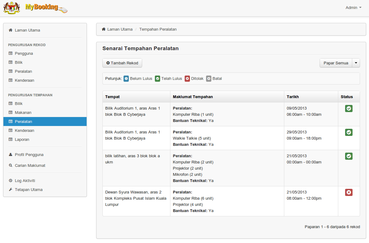Image resolution: width=369 pixels, height=243 pixels.
Task: Open Kenderaan under Pengurusan Tempahan
Action: click(25, 131)
